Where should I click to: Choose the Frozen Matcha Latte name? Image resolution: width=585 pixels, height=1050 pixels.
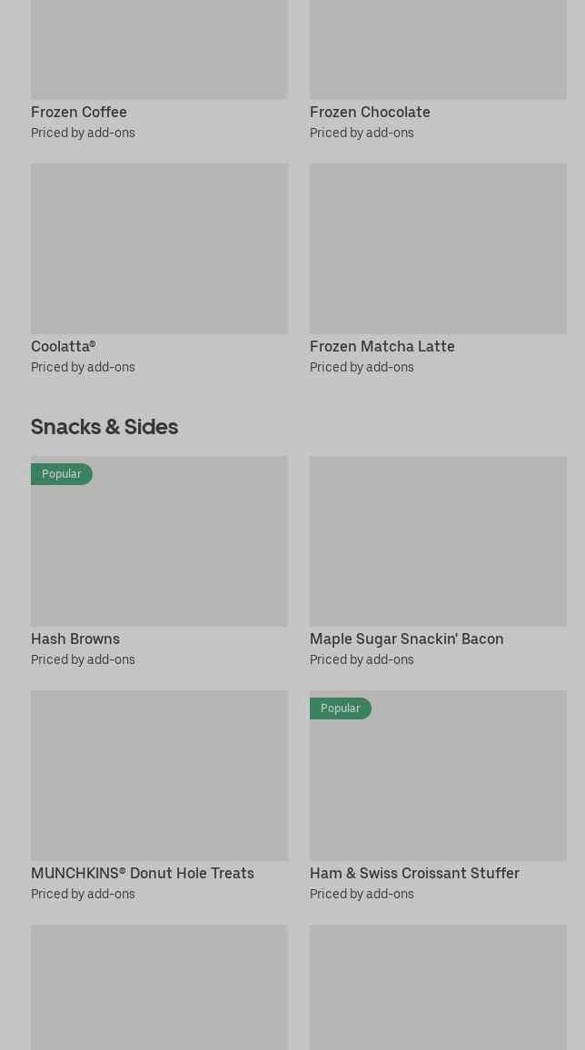382,347
